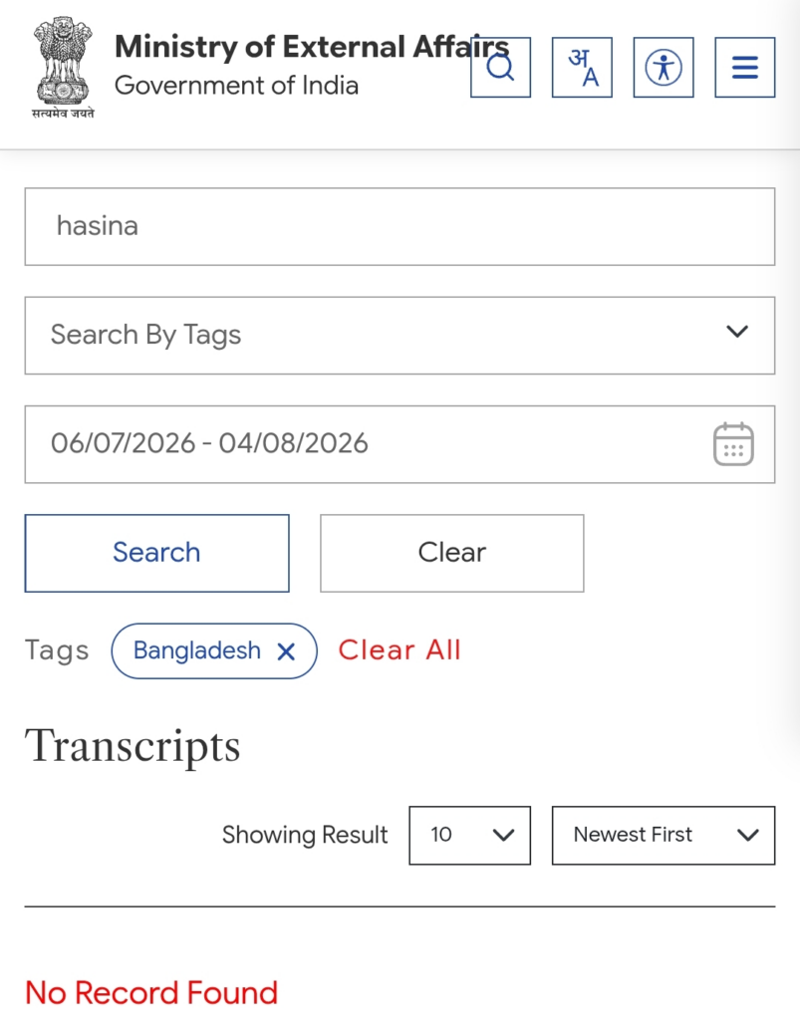Screen dimensions: 800x1020
Task: Open the Hindi-English language switcher icon
Action: click(x=582, y=68)
